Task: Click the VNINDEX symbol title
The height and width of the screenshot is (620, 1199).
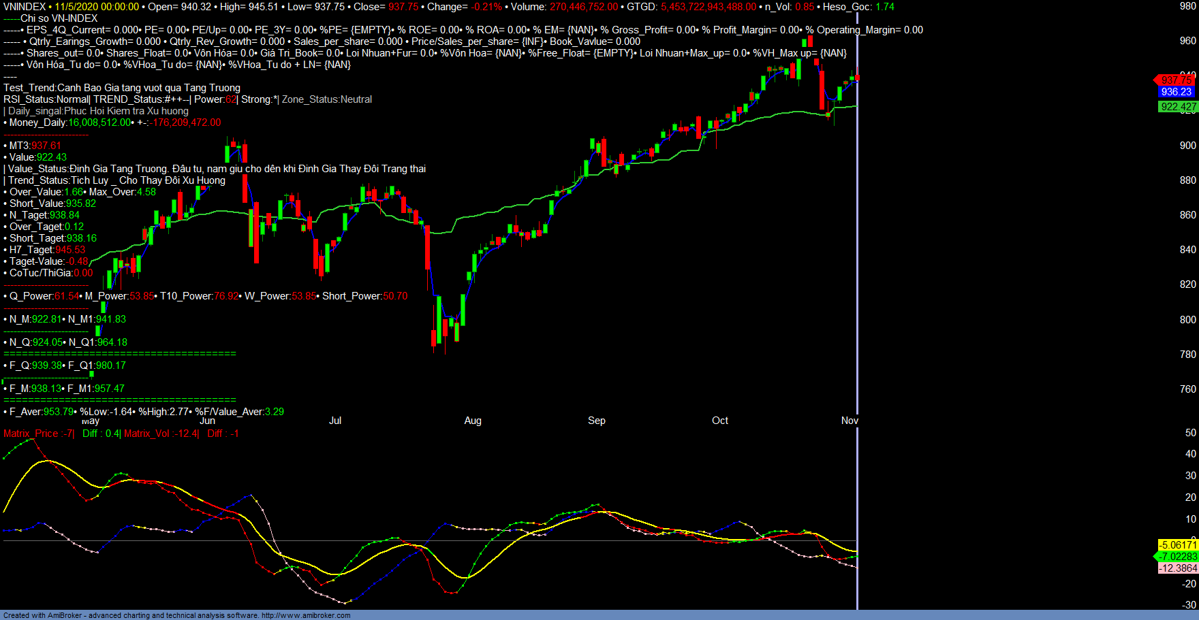Action: point(25,7)
